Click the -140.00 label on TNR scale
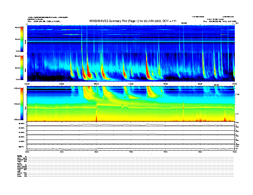Viewport: 253px width, 195px height. (x=17, y=104)
